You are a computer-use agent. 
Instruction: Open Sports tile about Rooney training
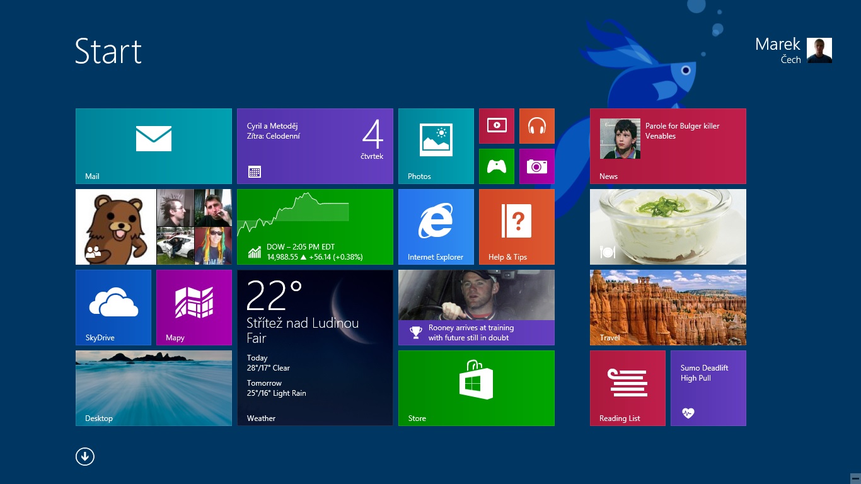point(477,308)
